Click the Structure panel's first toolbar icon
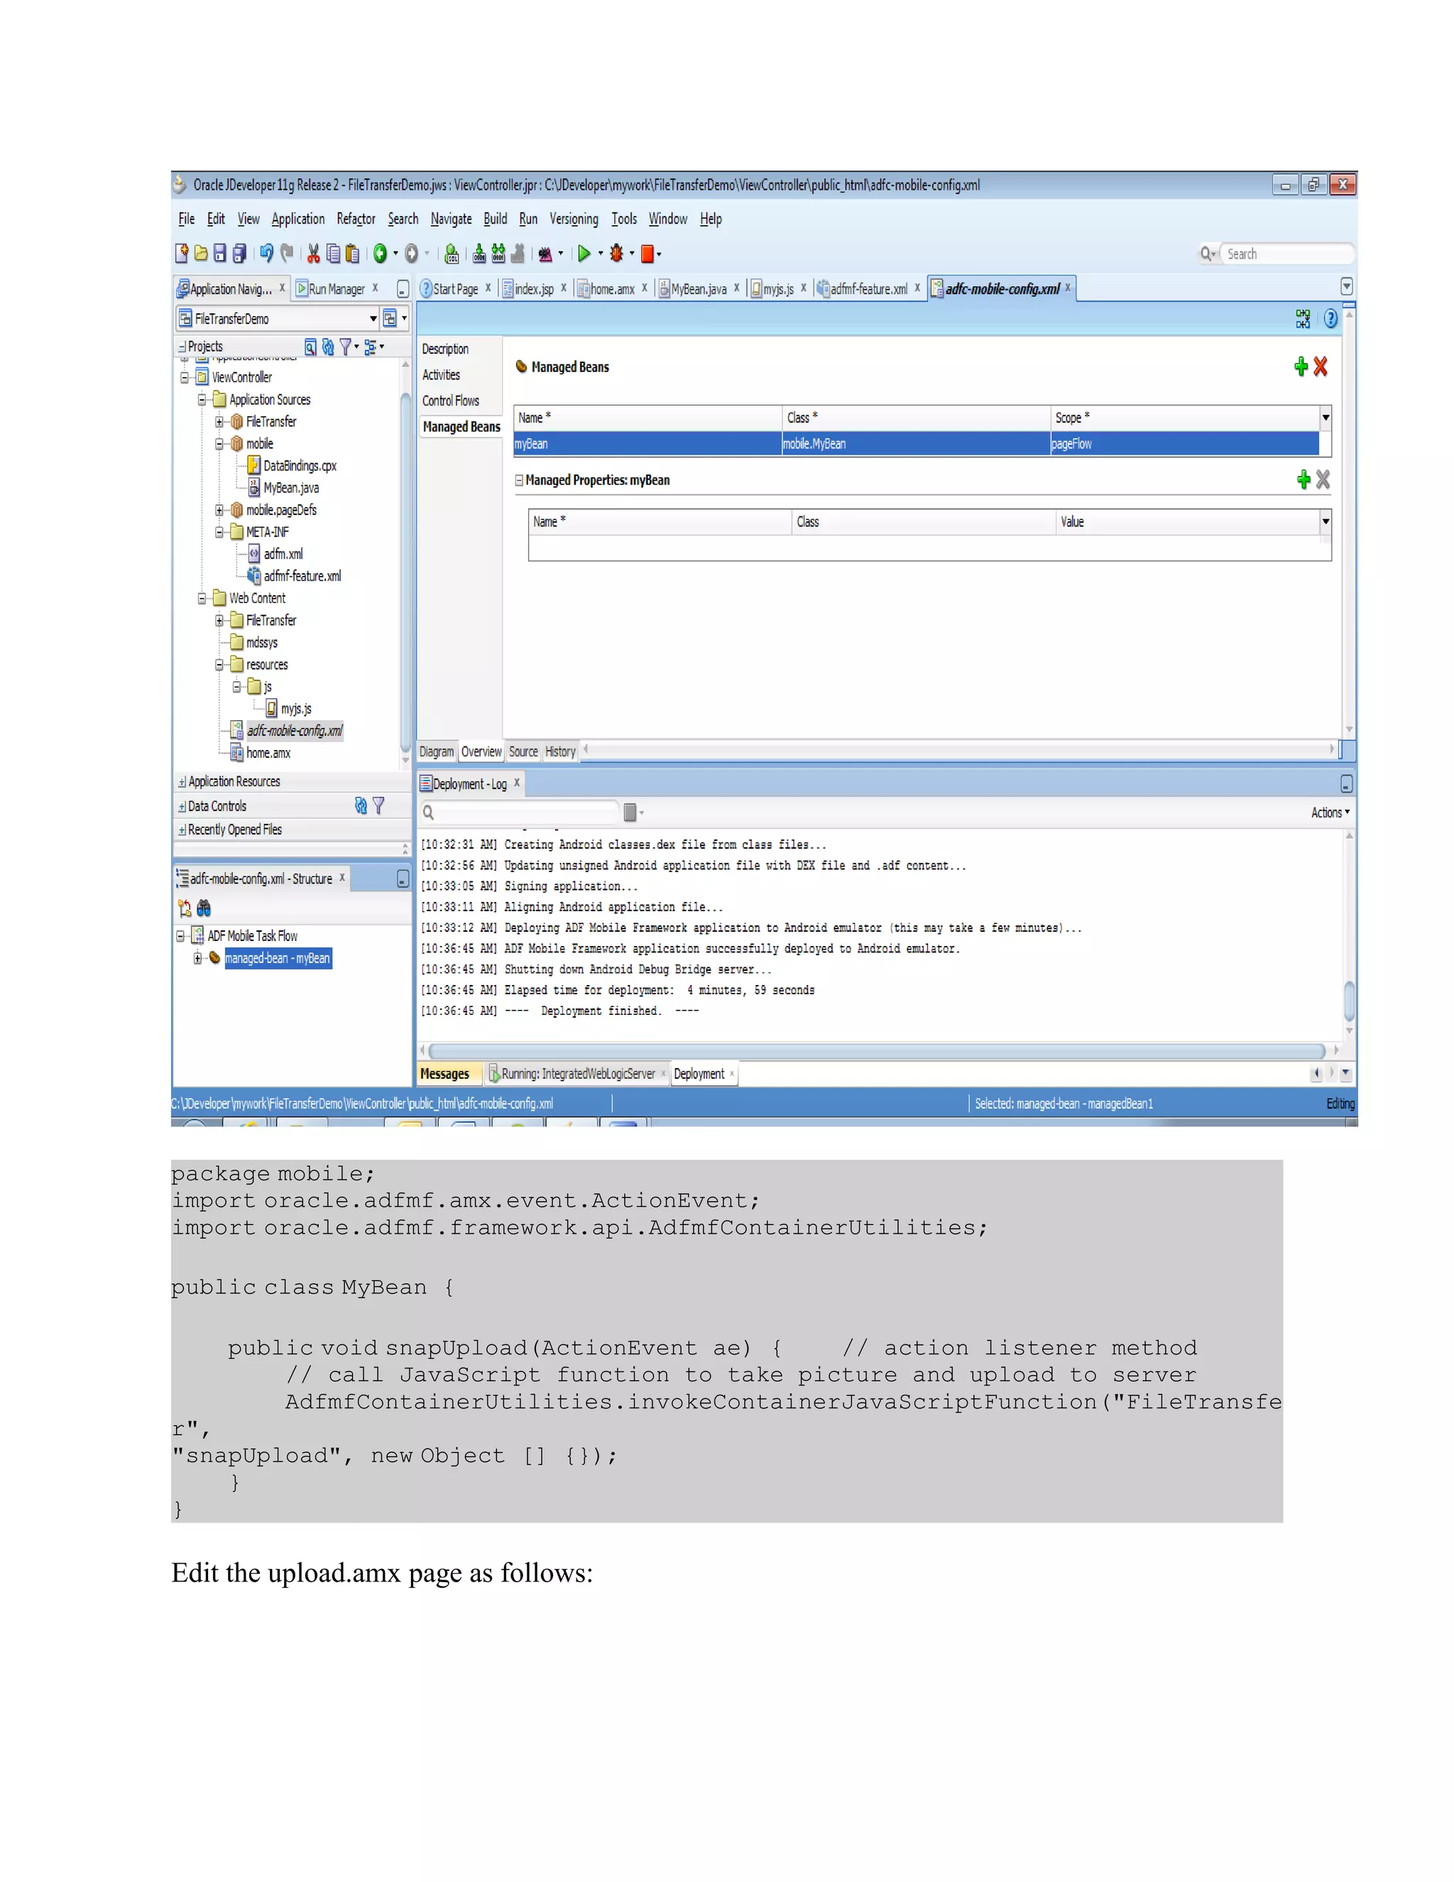The width and height of the screenshot is (1454, 1882). pyautogui.click(x=183, y=908)
